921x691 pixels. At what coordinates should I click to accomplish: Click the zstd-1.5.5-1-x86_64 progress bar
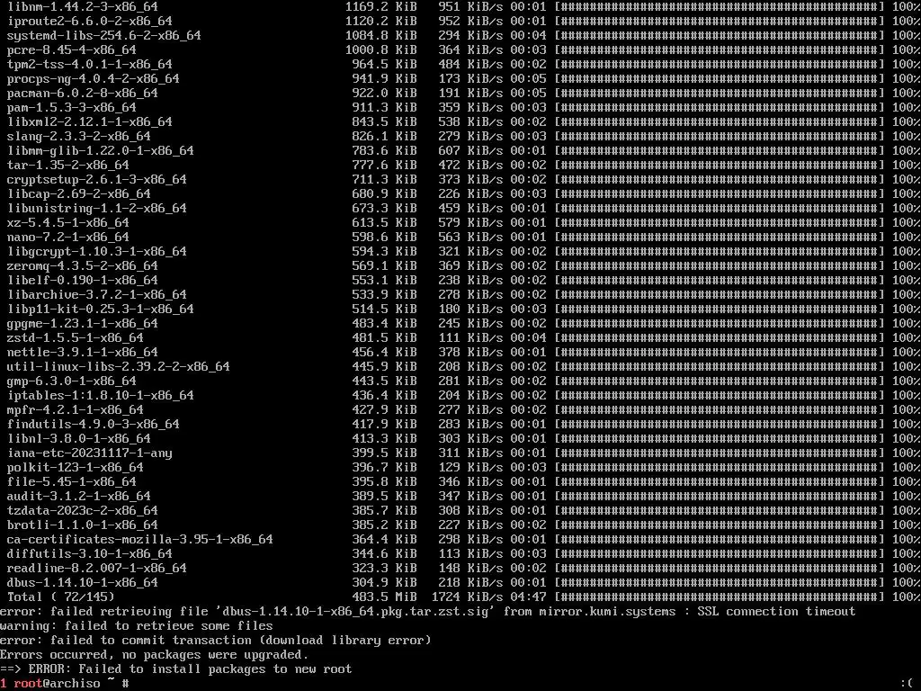720,338
